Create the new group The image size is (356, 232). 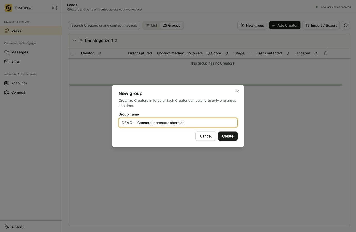228,136
